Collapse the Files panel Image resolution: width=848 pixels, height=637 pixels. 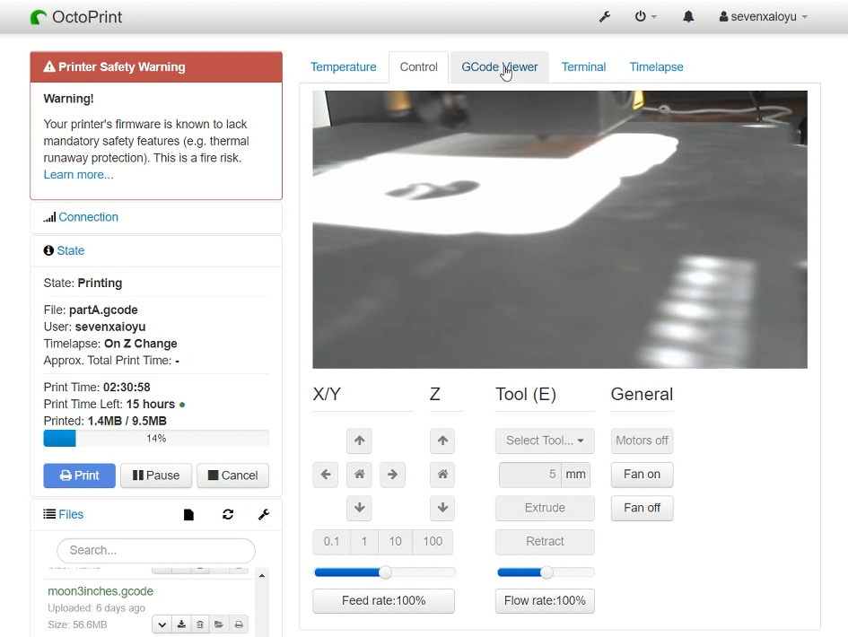pos(71,514)
